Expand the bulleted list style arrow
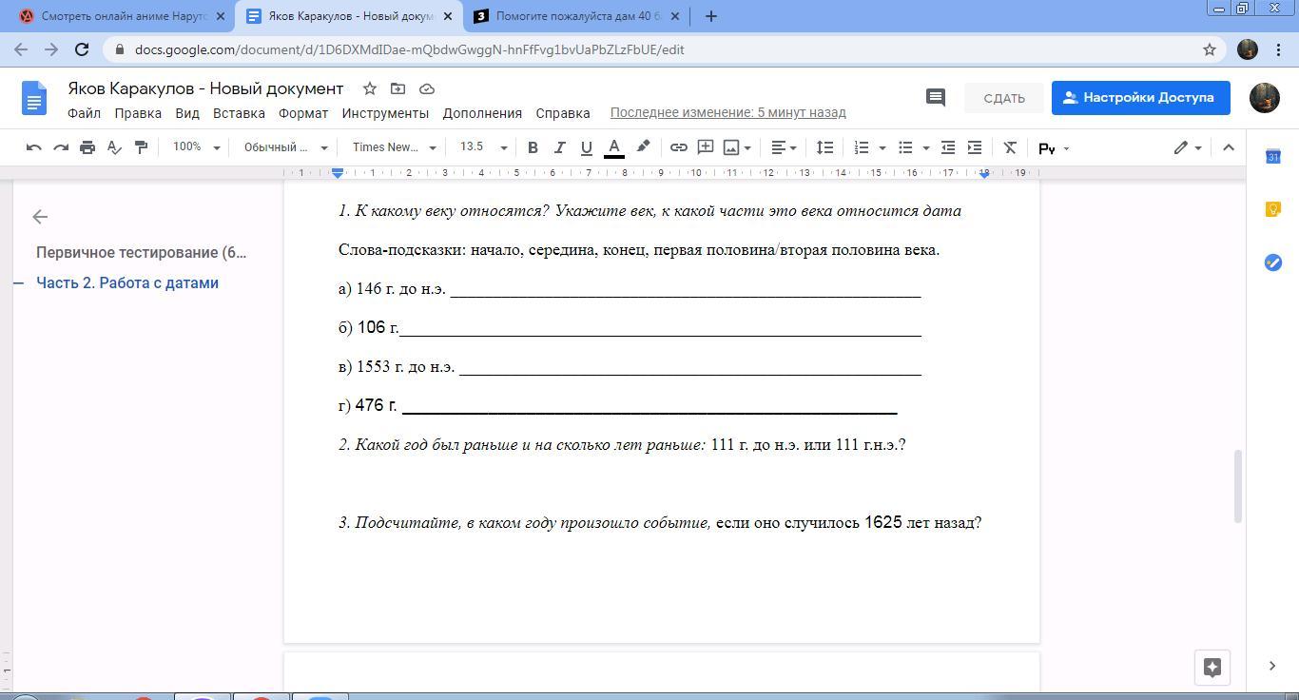Image resolution: width=1299 pixels, height=700 pixels. 926,147
